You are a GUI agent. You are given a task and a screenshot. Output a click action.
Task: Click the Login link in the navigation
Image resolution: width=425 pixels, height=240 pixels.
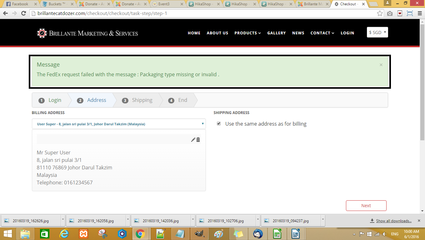[347, 33]
